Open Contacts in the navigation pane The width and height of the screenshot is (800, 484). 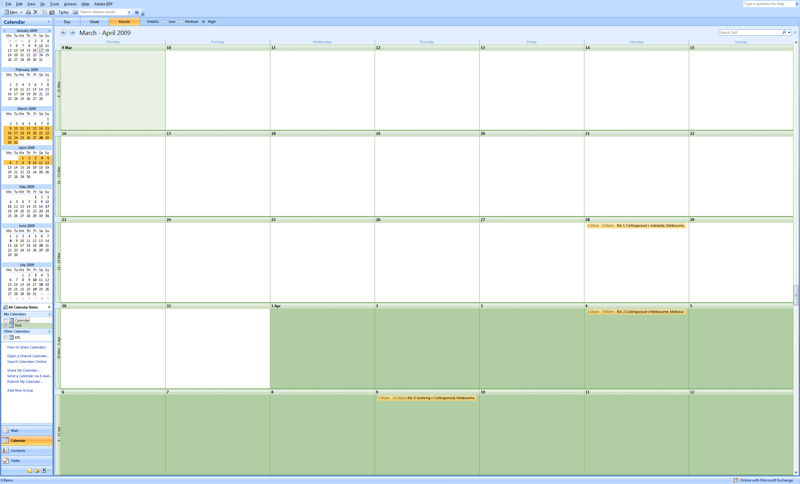[x=18, y=451]
